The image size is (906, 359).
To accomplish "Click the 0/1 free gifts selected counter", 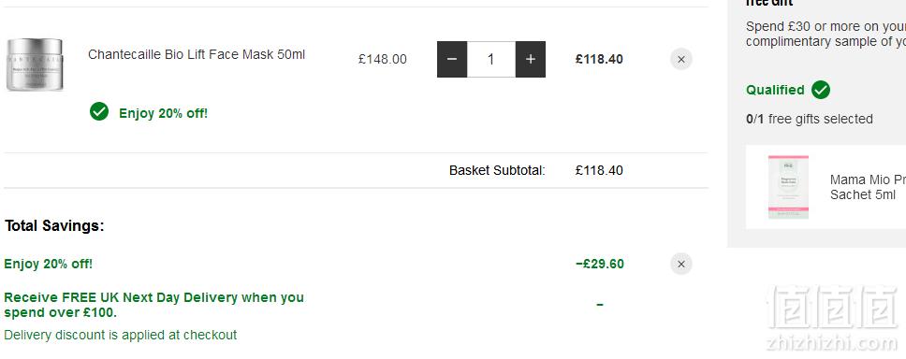I will click(x=809, y=119).
